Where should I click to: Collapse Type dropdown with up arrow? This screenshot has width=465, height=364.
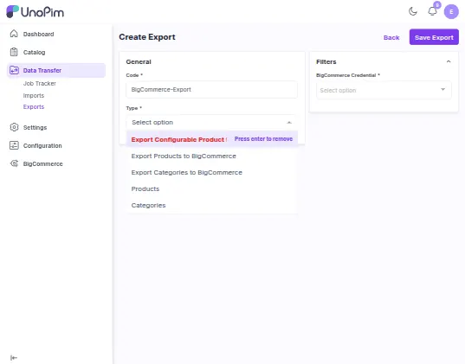click(x=289, y=123)
